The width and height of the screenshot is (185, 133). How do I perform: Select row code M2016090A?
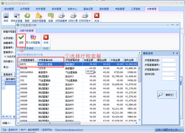point(77,72)
